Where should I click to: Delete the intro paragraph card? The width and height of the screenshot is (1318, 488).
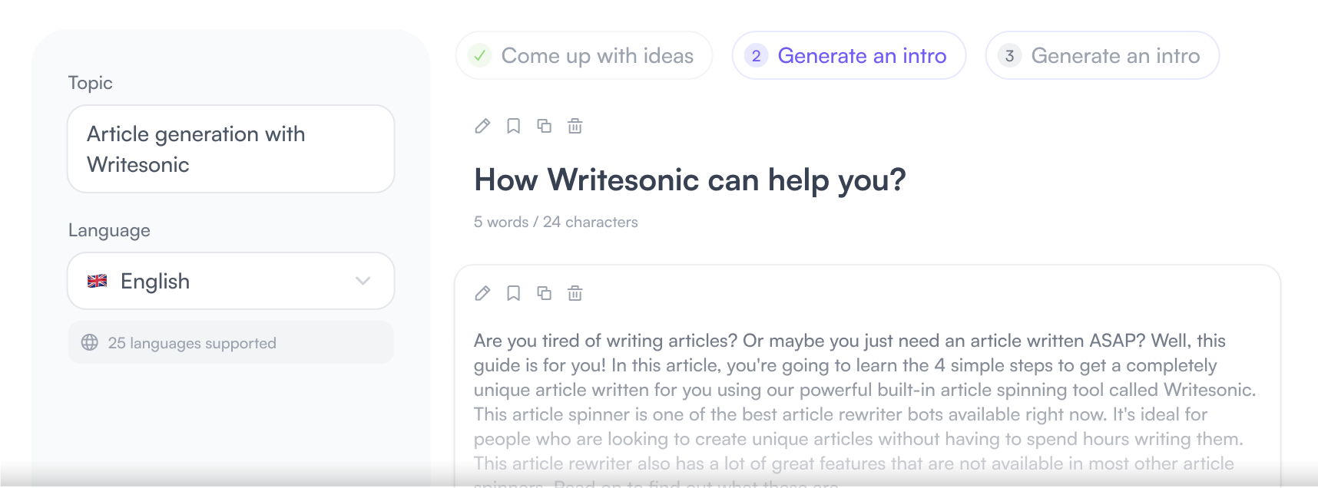(x=575, y=293)
